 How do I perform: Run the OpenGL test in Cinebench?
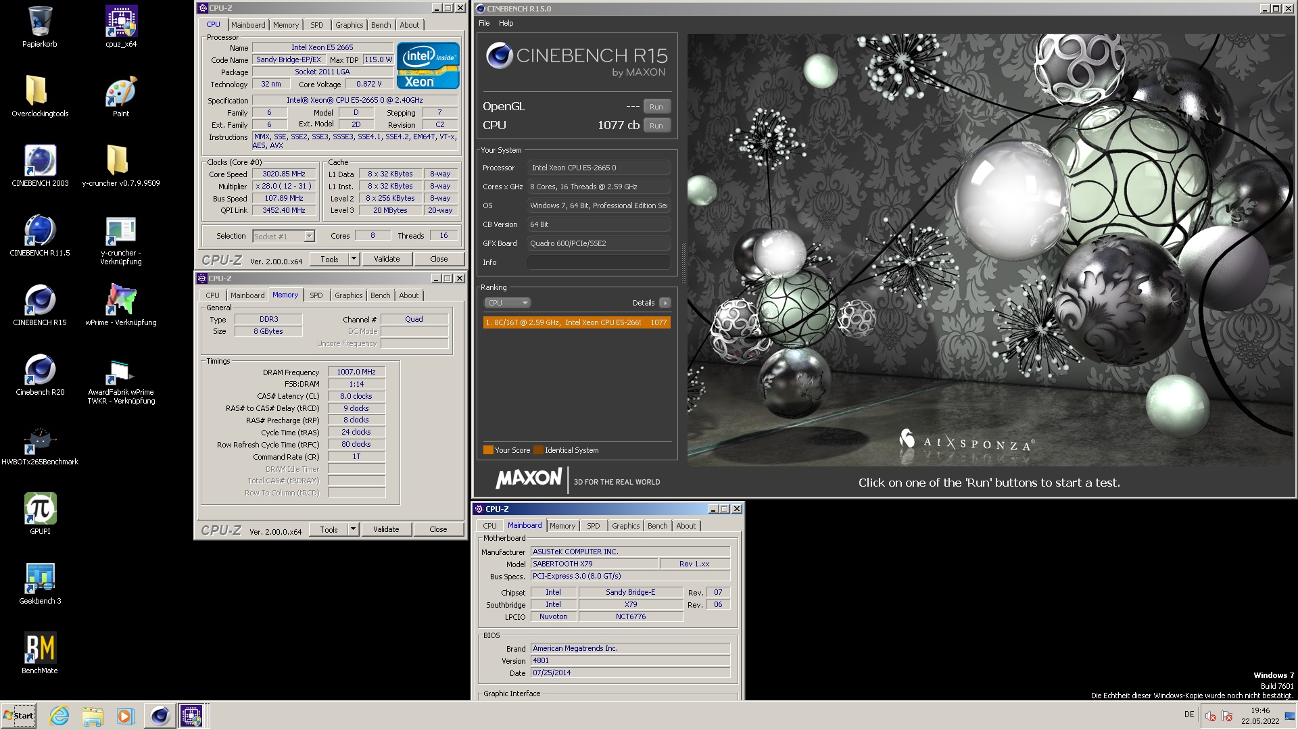click(656, 107)
